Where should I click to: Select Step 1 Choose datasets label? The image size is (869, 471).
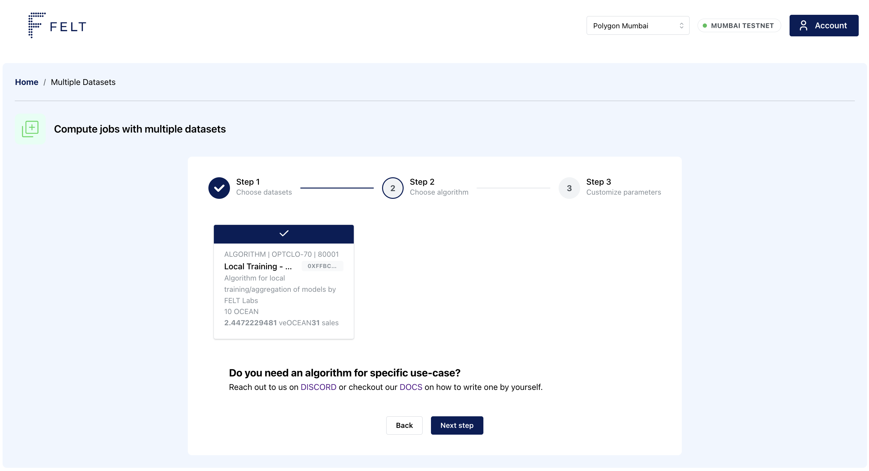pos(264,187)
